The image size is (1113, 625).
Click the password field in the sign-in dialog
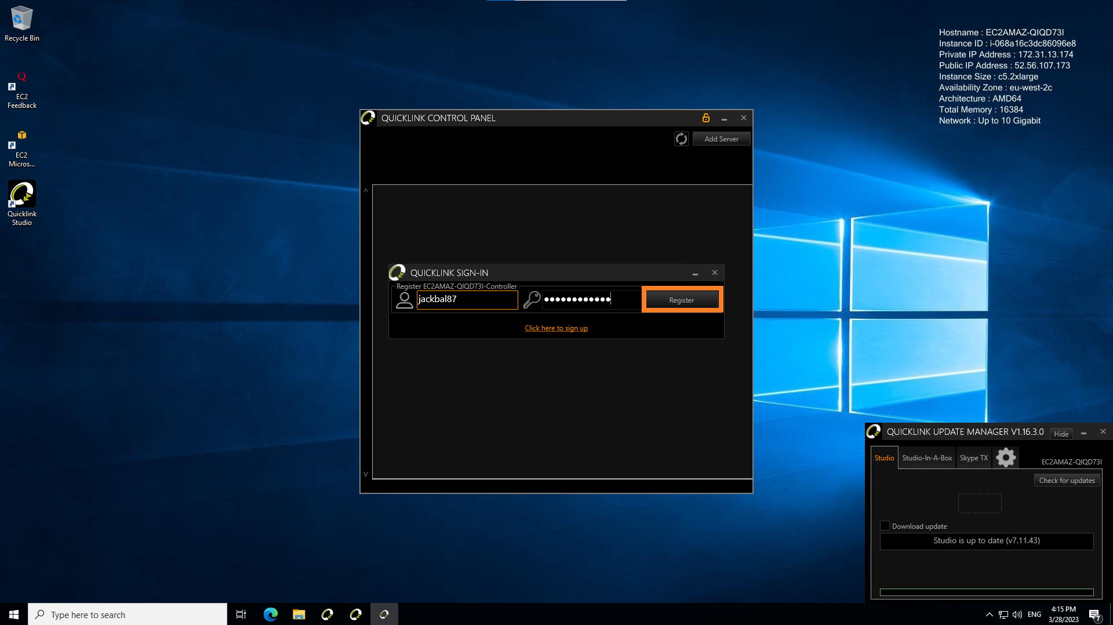pos(591,299)
